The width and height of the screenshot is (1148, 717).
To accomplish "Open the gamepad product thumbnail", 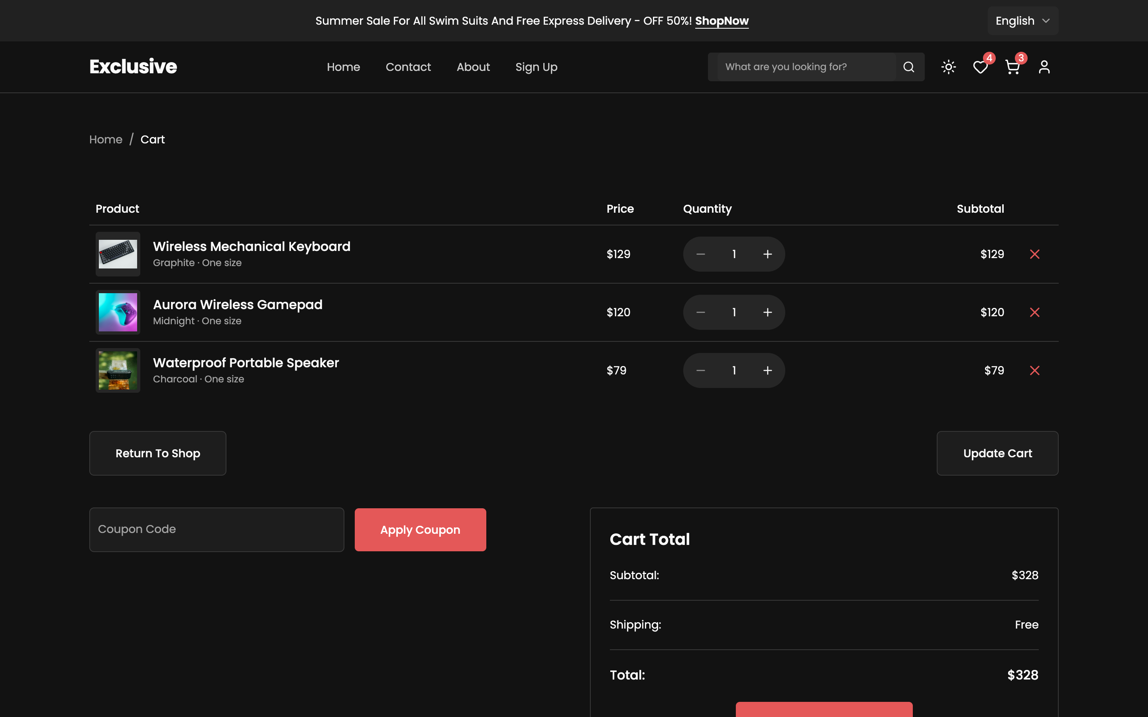I will [118, 313].
